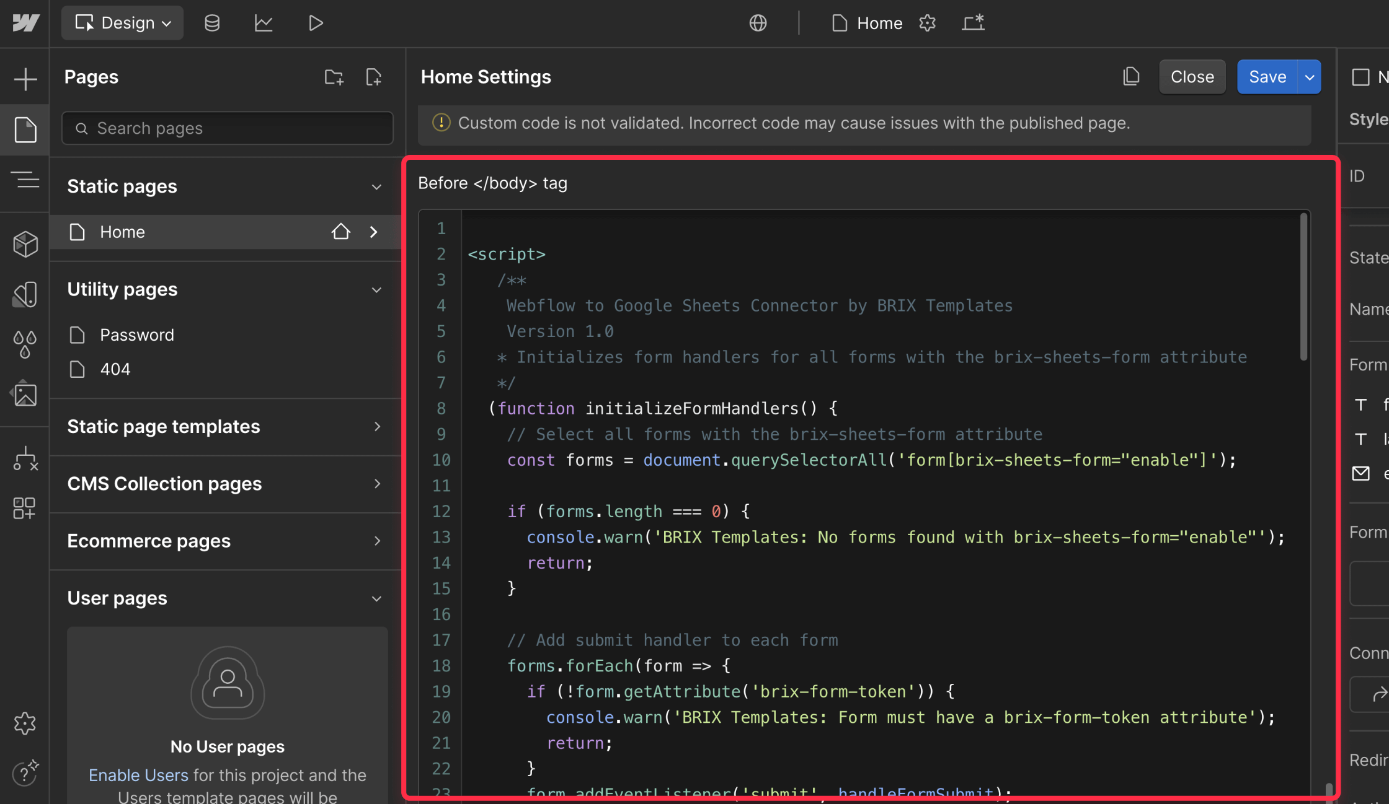This screenshot has height=804, width=1389.
Task: Open the Site settings gear in sidebar
Action: pyautogui.click(x=25, y=723)
